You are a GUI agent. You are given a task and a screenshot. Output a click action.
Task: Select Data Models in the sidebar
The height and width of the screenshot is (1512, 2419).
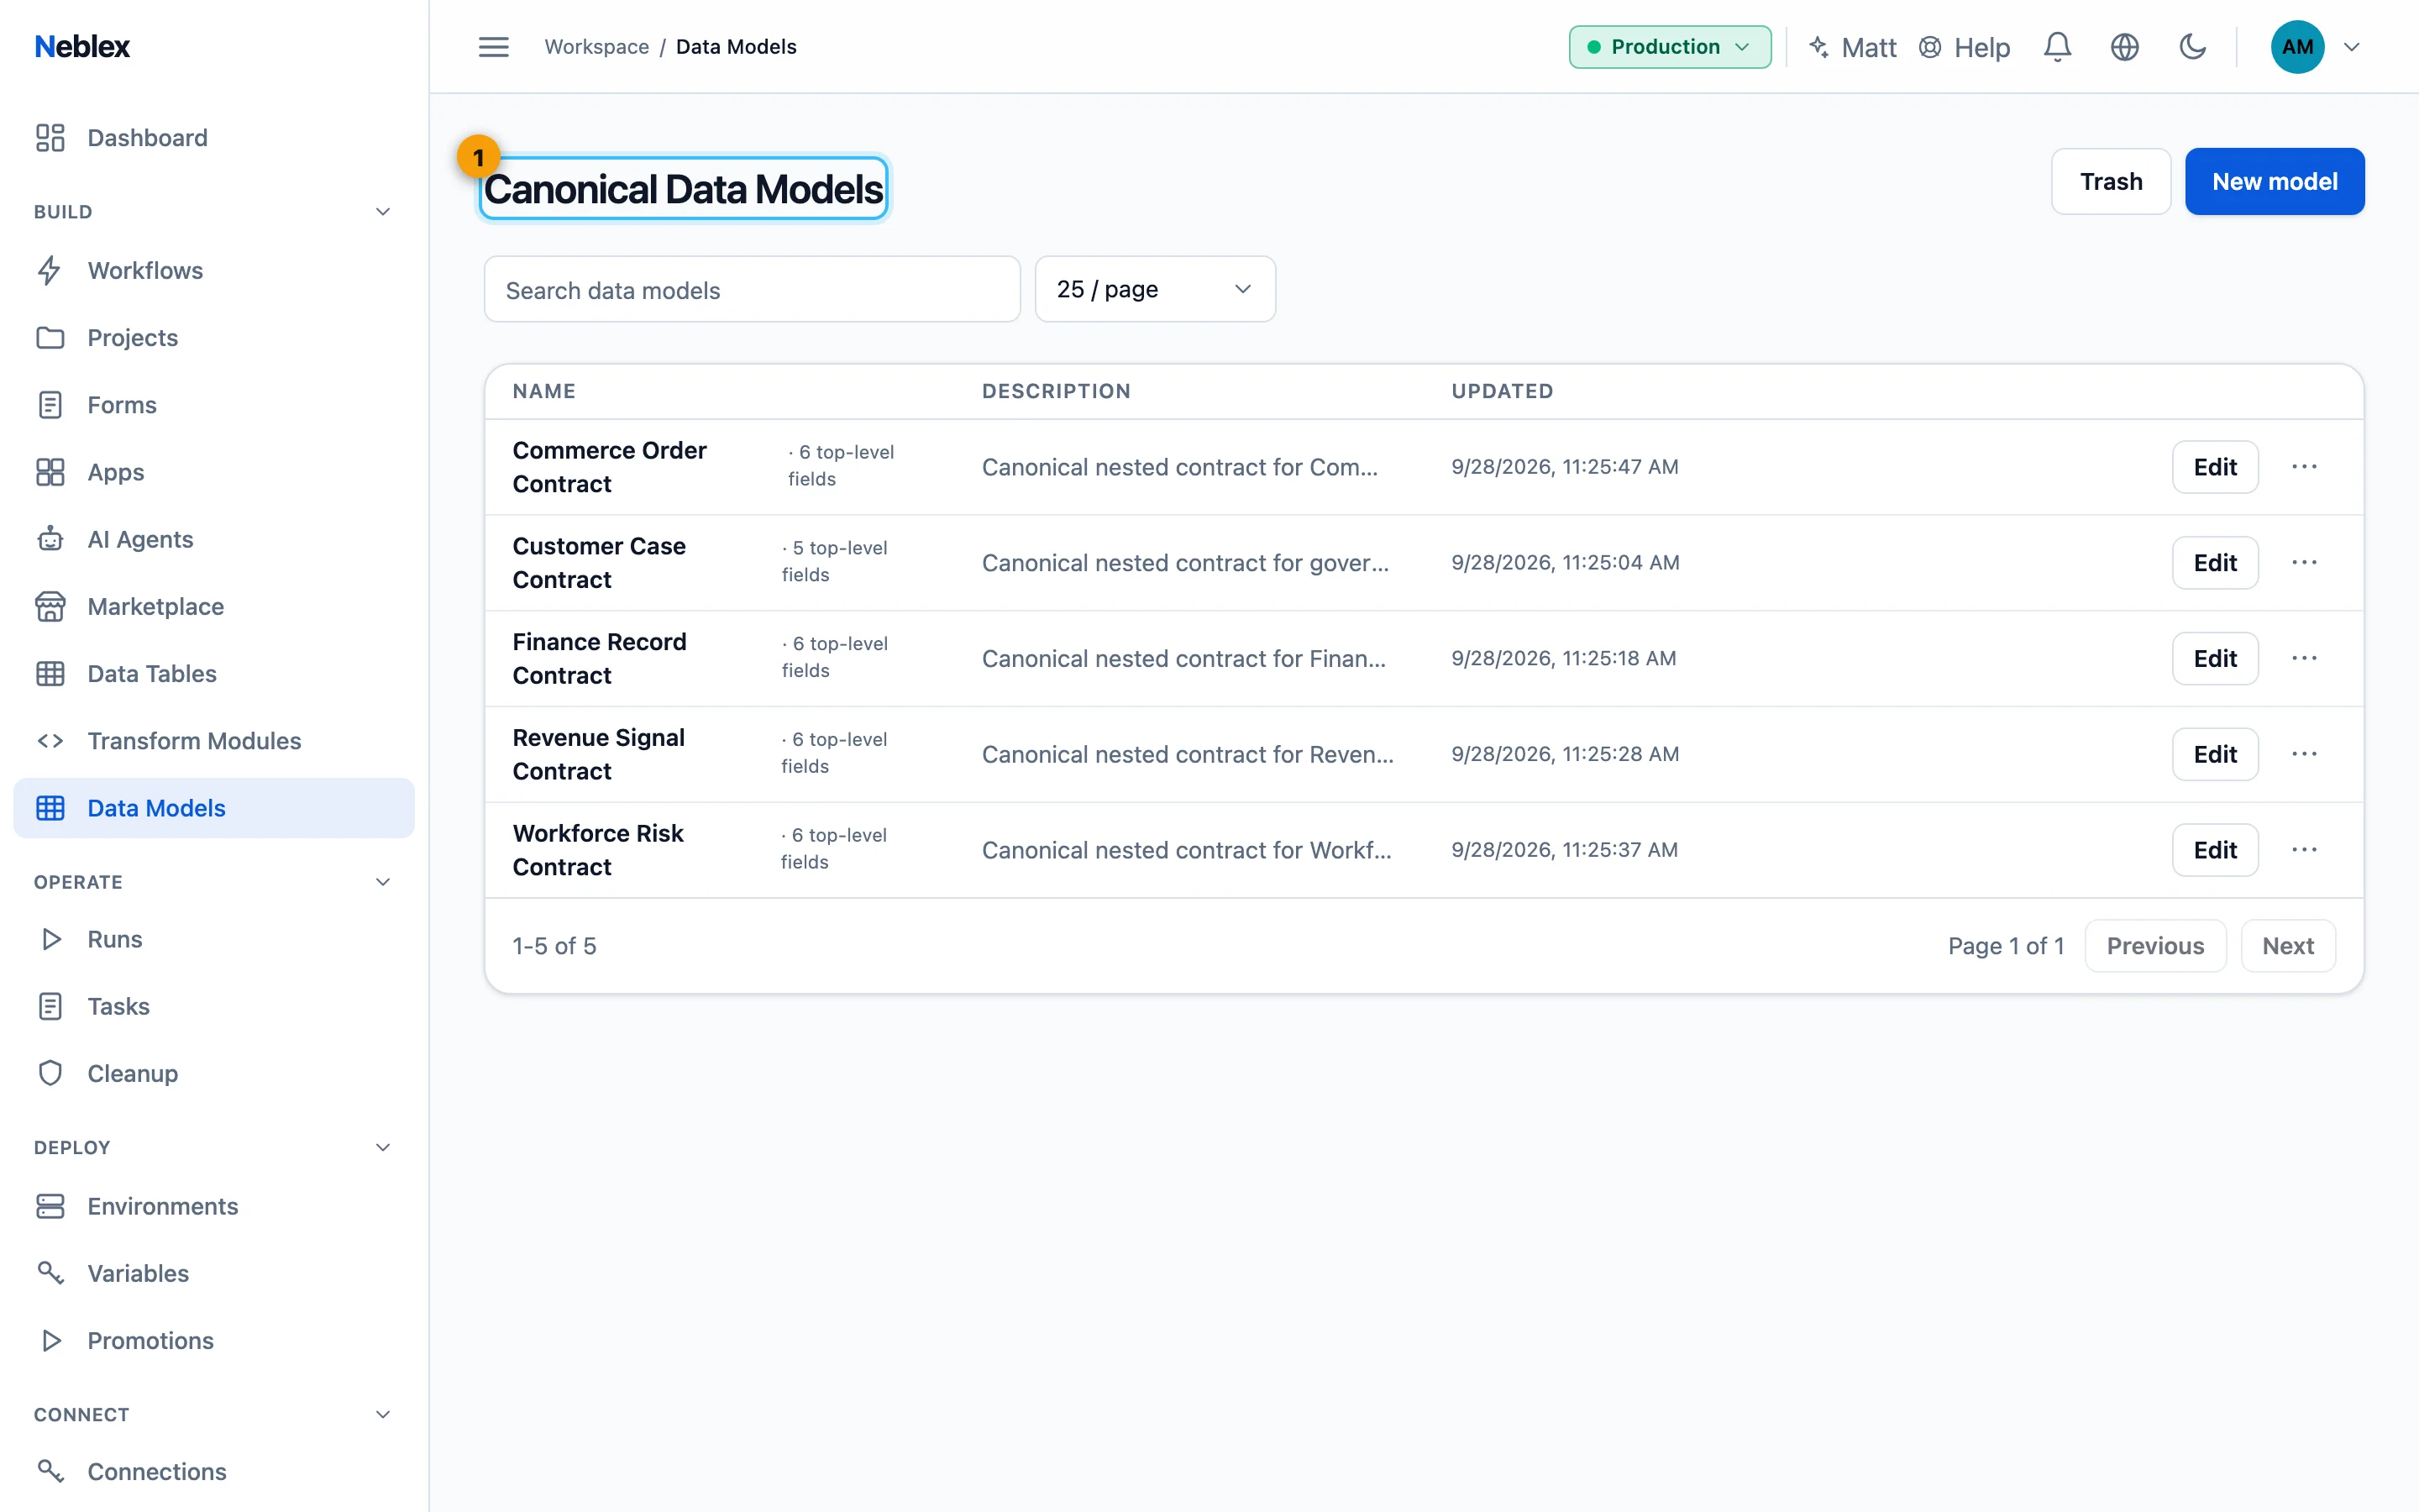click(x=214, y=808)
